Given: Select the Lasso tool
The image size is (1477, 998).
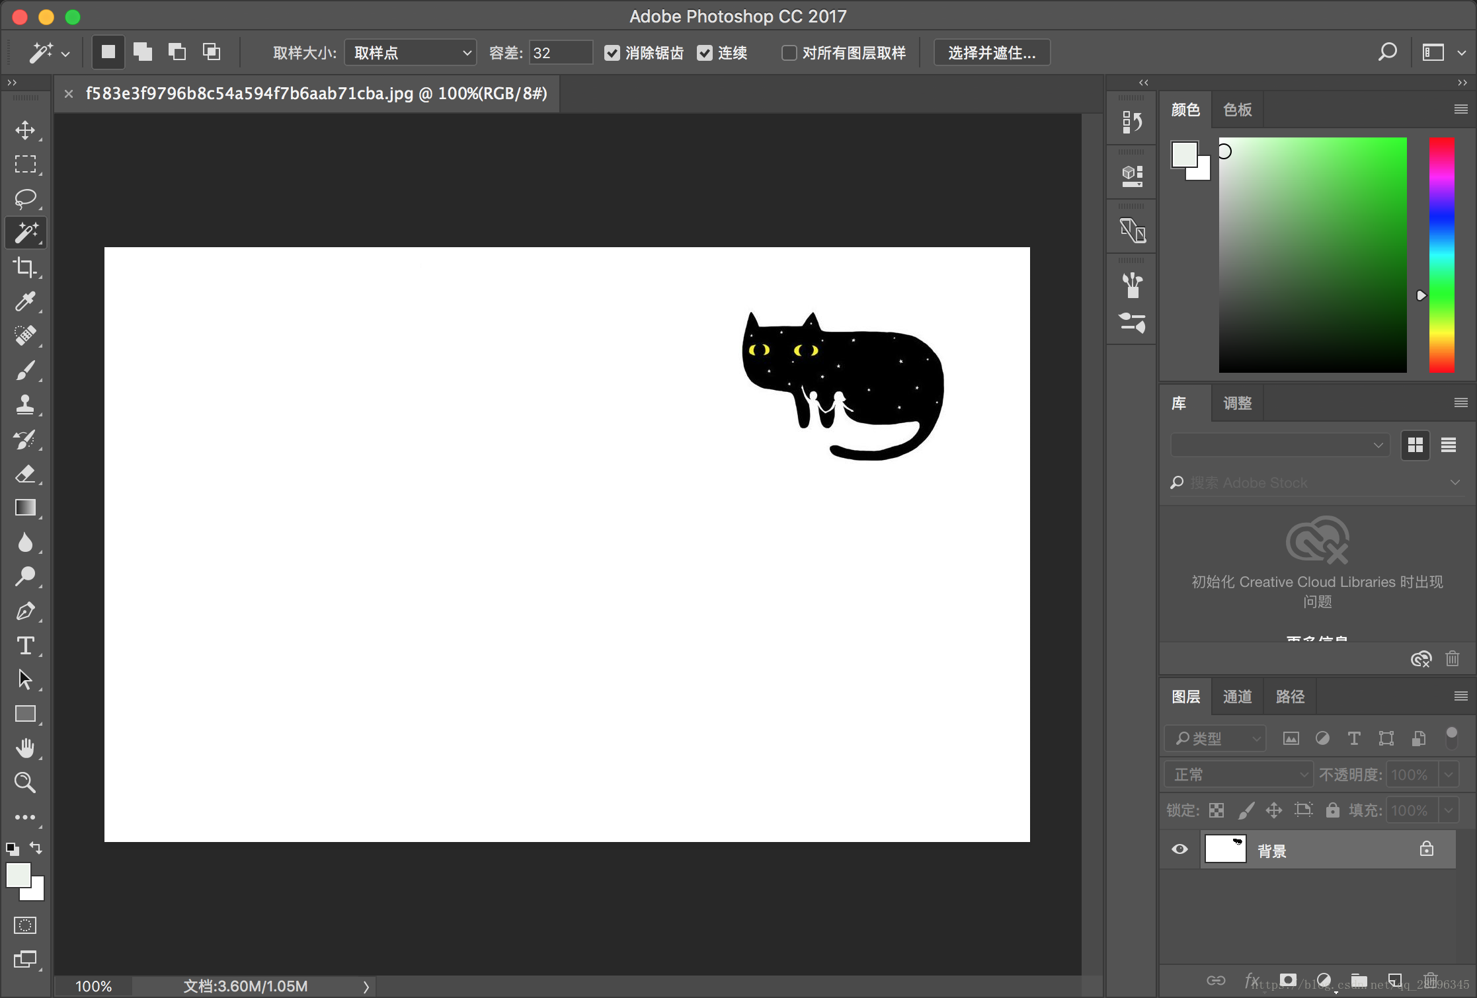Looking at the screenshot, I should click(x=25, y=198).
